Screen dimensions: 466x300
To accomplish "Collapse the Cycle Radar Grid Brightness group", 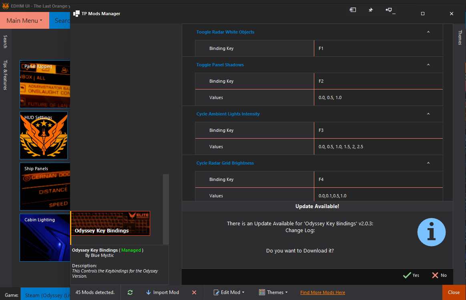I will point(428,163).
